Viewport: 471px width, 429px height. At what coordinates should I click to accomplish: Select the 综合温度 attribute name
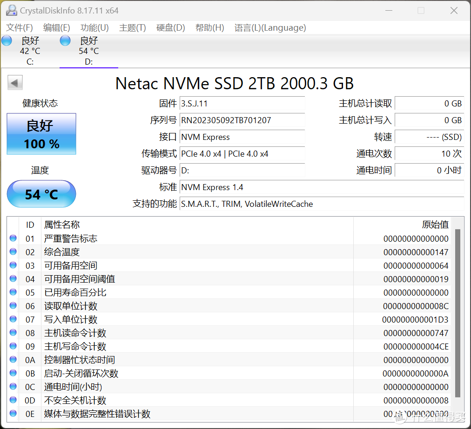pos(62,252)
